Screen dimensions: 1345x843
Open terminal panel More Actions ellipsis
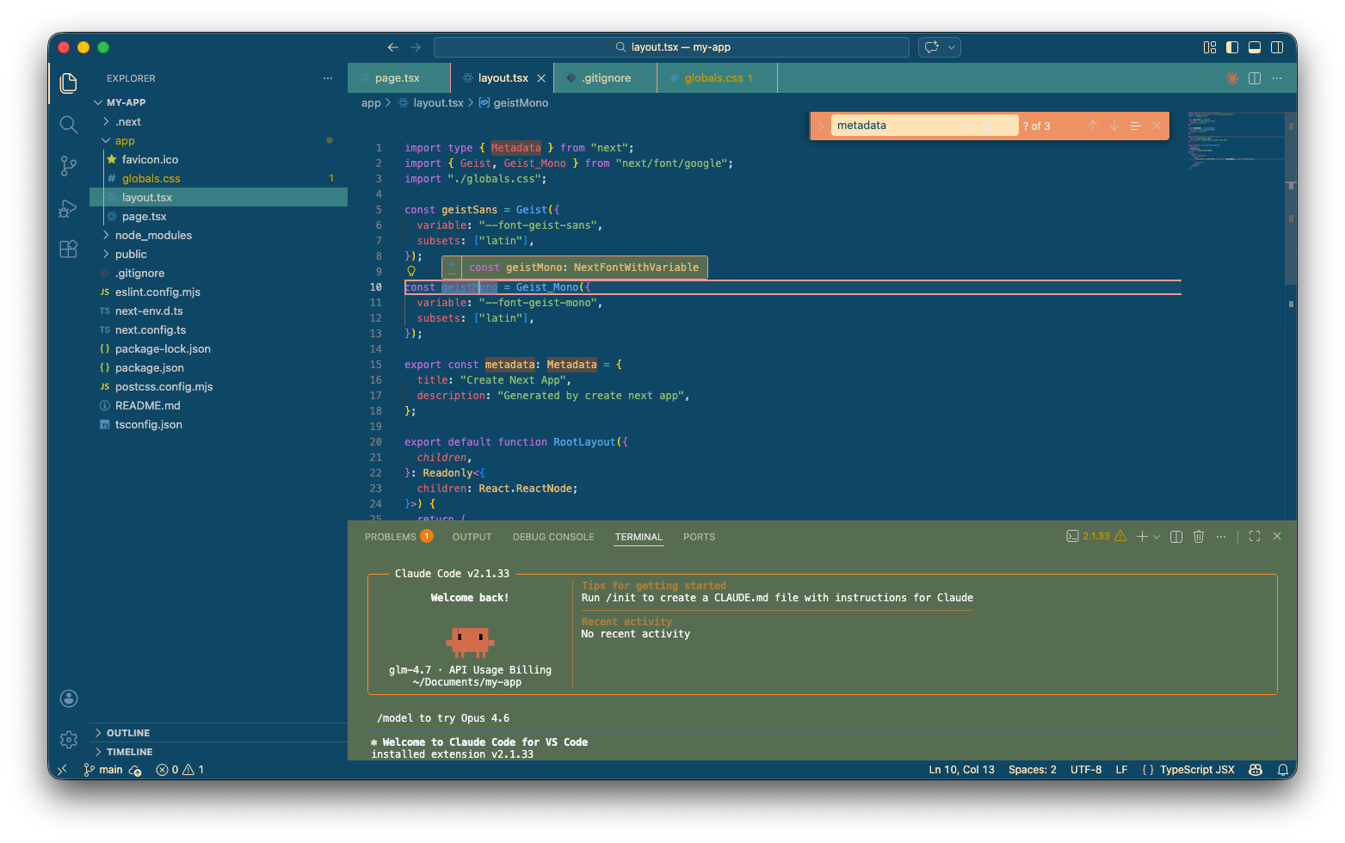tap(1221, 537)
